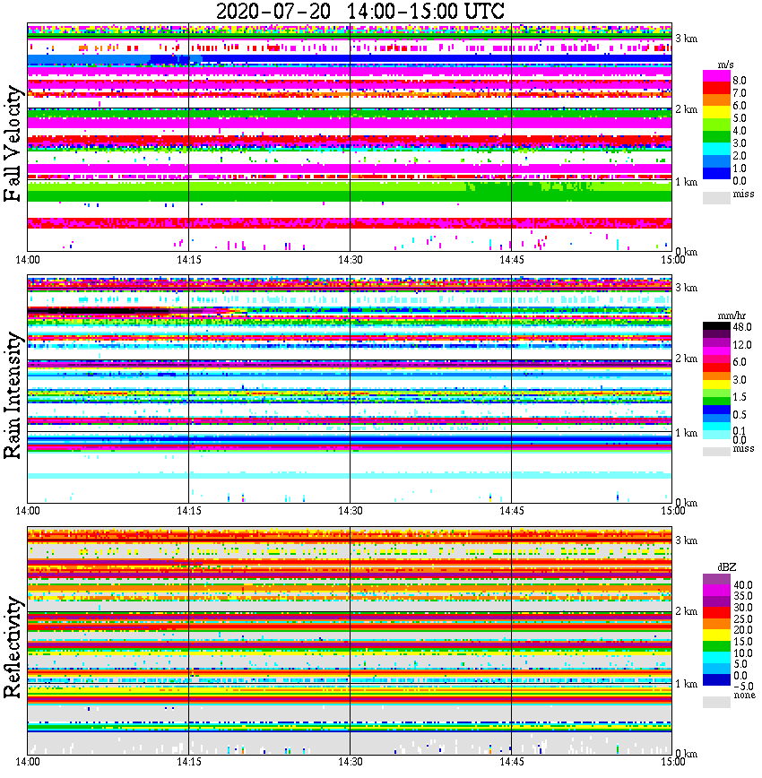Click the "1 km" label beside Fall Velocity panel
Image resolution: width=762 pixels, height=778 pixels.
point(686,182)
